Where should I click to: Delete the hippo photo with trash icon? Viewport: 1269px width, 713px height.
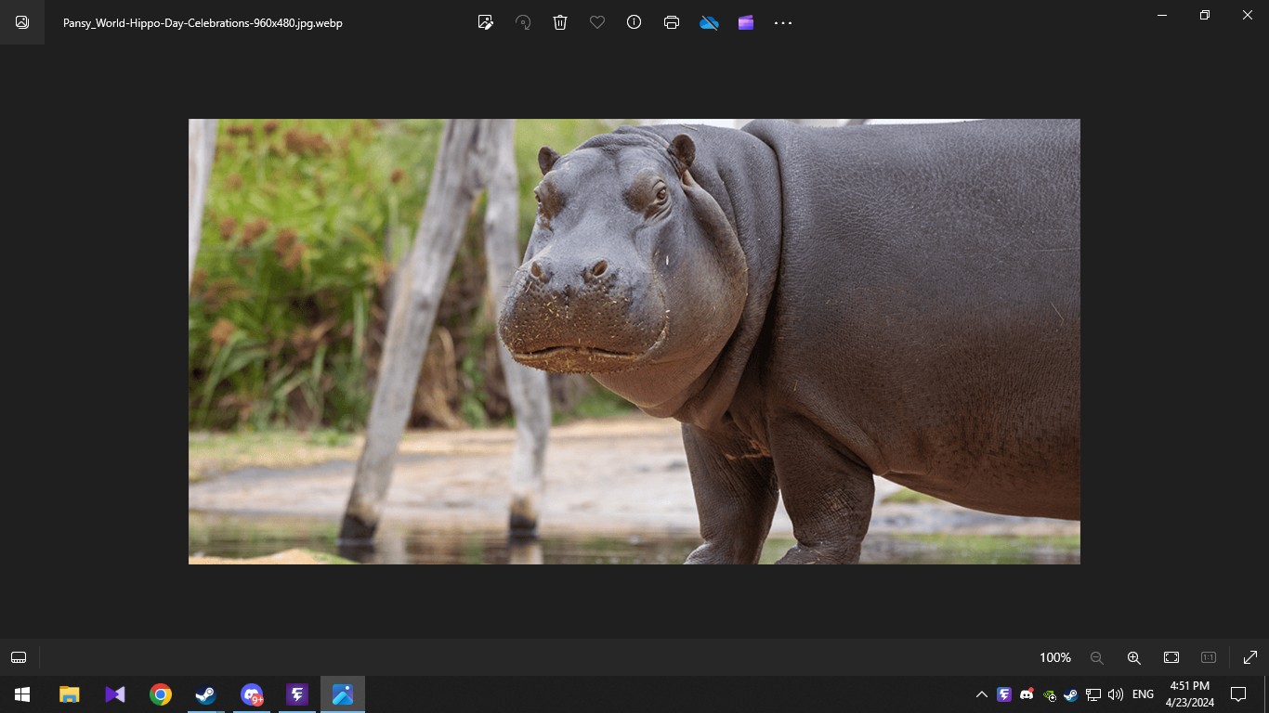(560, 22)
